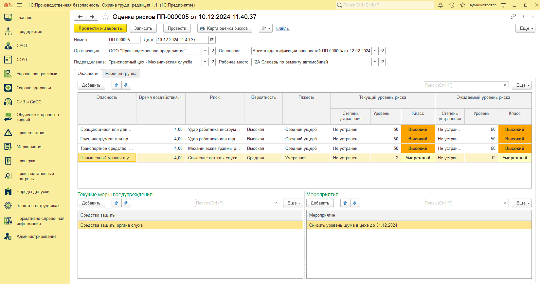
Task: Expand the Подразделение dropdown list
Action: pos(205,62)
